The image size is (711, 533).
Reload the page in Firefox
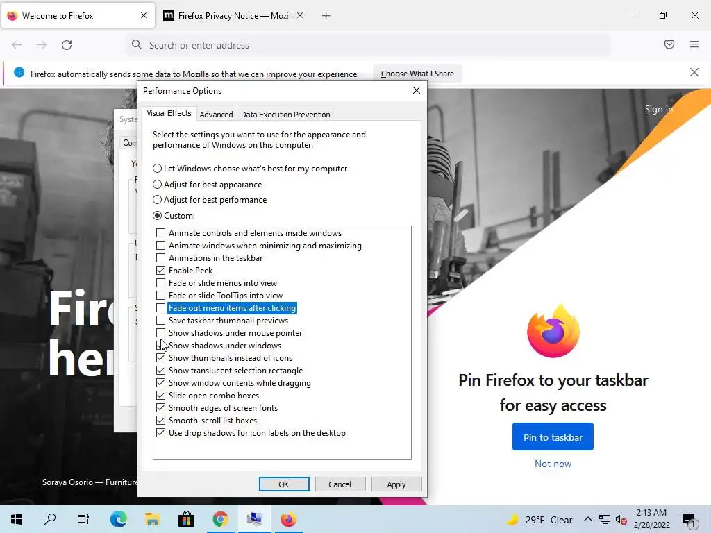click(x=67, y=45)
